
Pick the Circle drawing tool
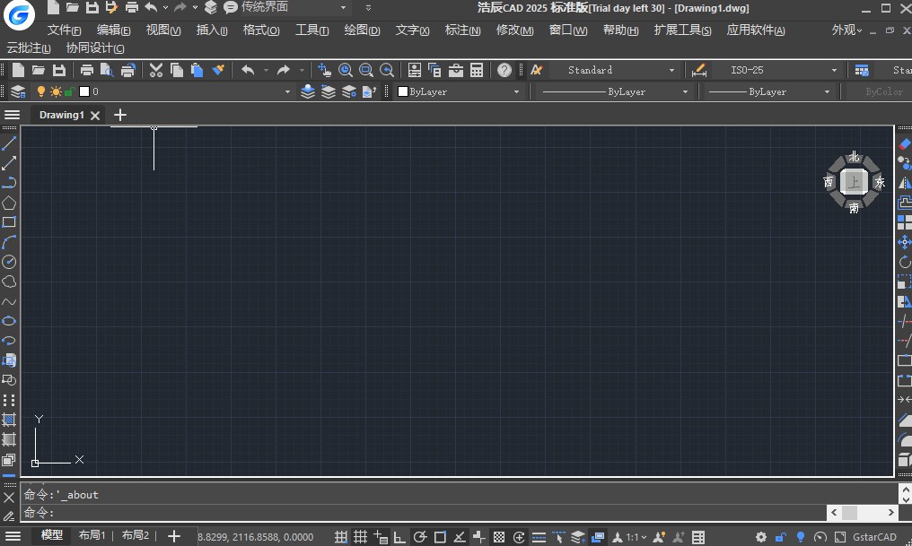[x=9, y=262]
